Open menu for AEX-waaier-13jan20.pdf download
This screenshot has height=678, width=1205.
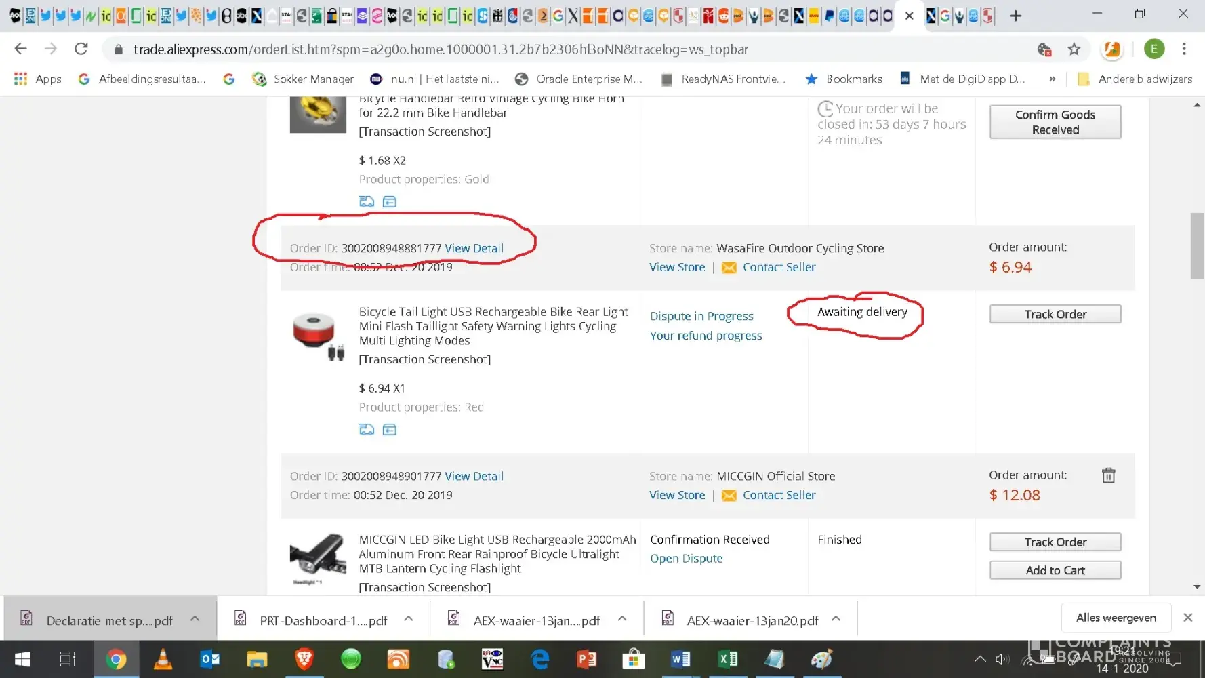coord(836,619)
